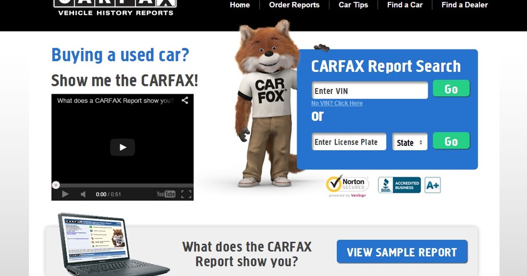Open the Home menu item

tap(240, 5)
